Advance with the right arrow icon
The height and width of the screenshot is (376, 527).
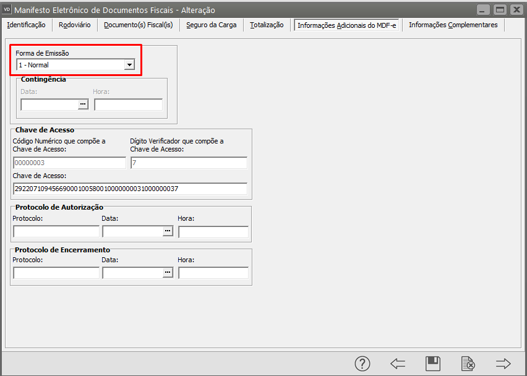[503, 363]
